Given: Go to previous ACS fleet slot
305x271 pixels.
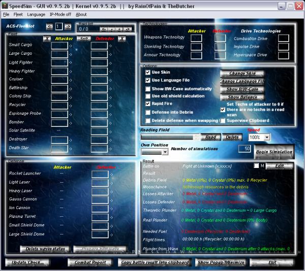Looking at the screenshot, I should pyautogui.click(x=49, y=26).
